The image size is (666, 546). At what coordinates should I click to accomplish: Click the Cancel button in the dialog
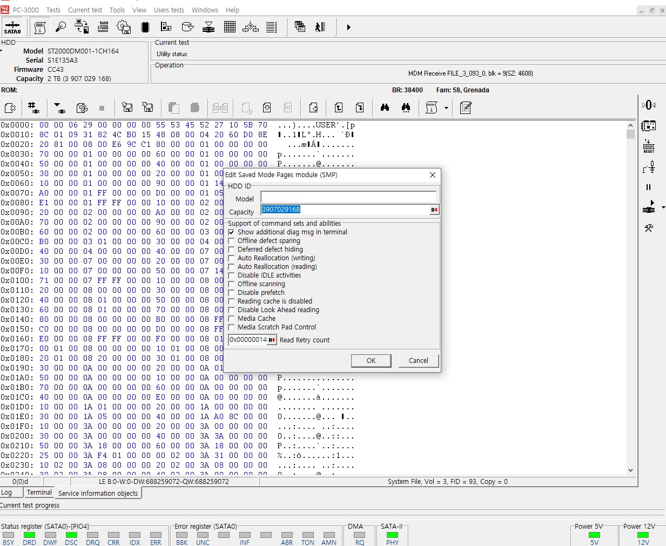(418, 360)
